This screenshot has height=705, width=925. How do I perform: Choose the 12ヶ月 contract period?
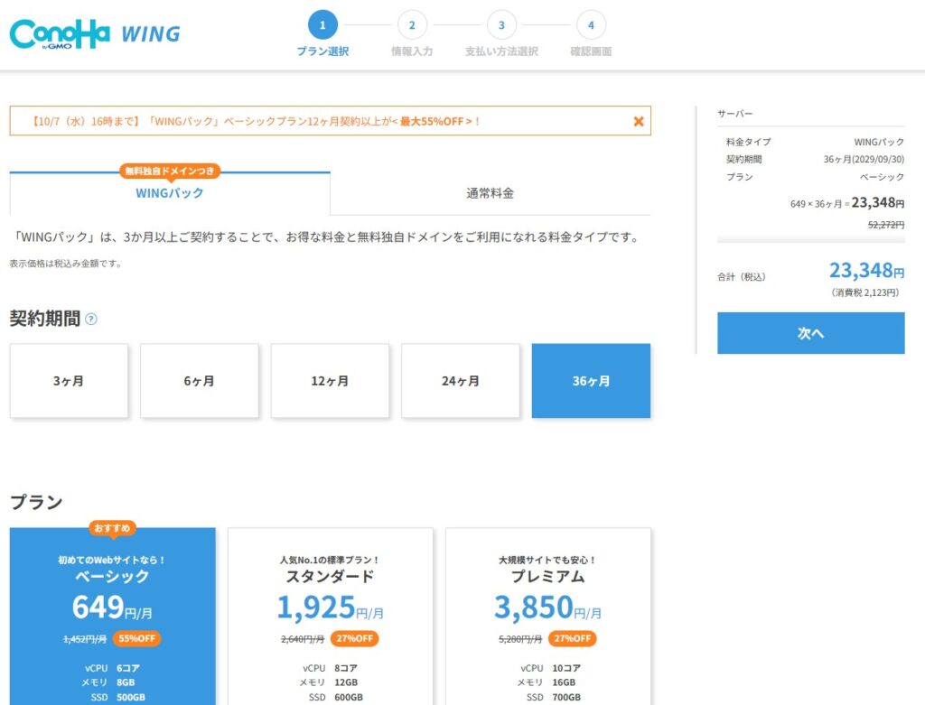coord(330,381)
